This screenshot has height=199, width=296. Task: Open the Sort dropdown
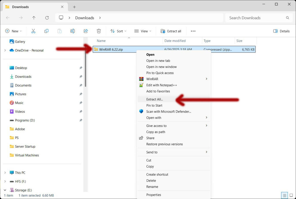pos(118,31)
